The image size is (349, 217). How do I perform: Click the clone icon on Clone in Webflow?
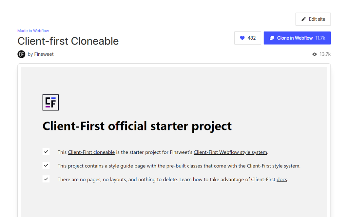click(272, 38)
